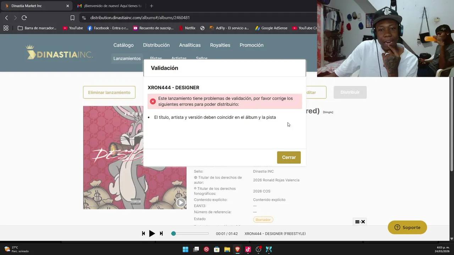Image resolution: width=454 pixels, height=255 pixels.
Task: Click the globe bookmark icon
Action: click(202, 28)
